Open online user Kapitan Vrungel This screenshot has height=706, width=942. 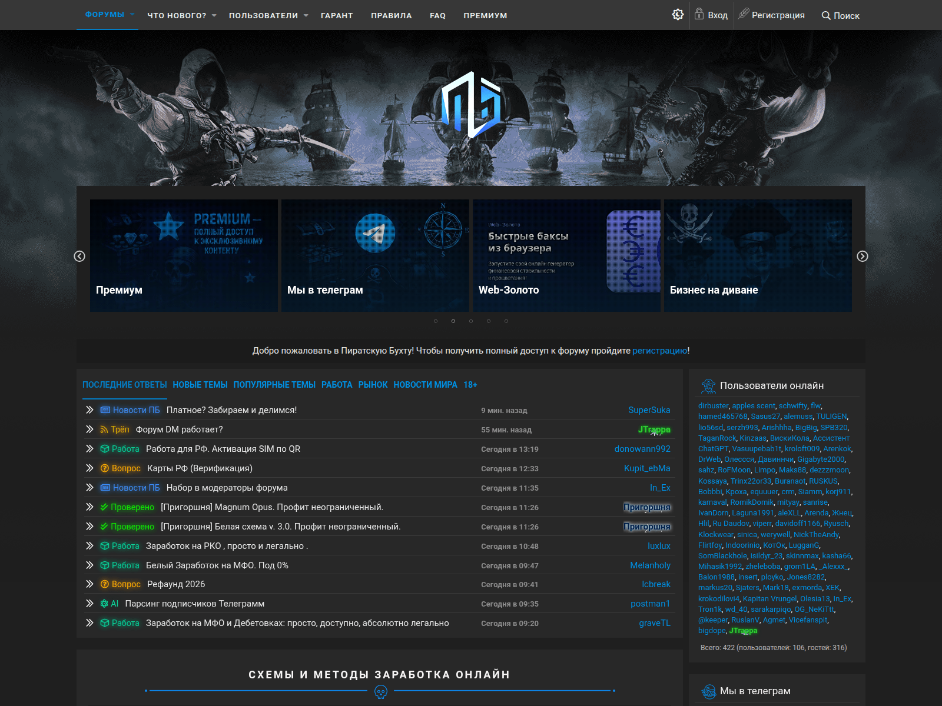pyautogui.click(x=769, y=598)
